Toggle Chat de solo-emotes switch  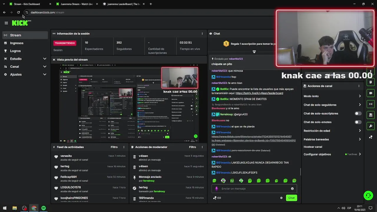tap(358, 122)
